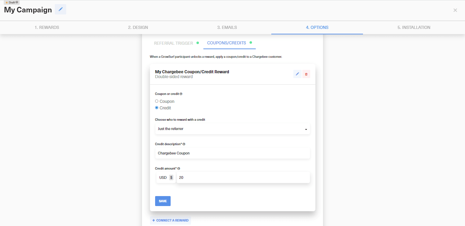Click the info icon beside Credit amount
Screen dimensions: 465x226
point(178,168)
